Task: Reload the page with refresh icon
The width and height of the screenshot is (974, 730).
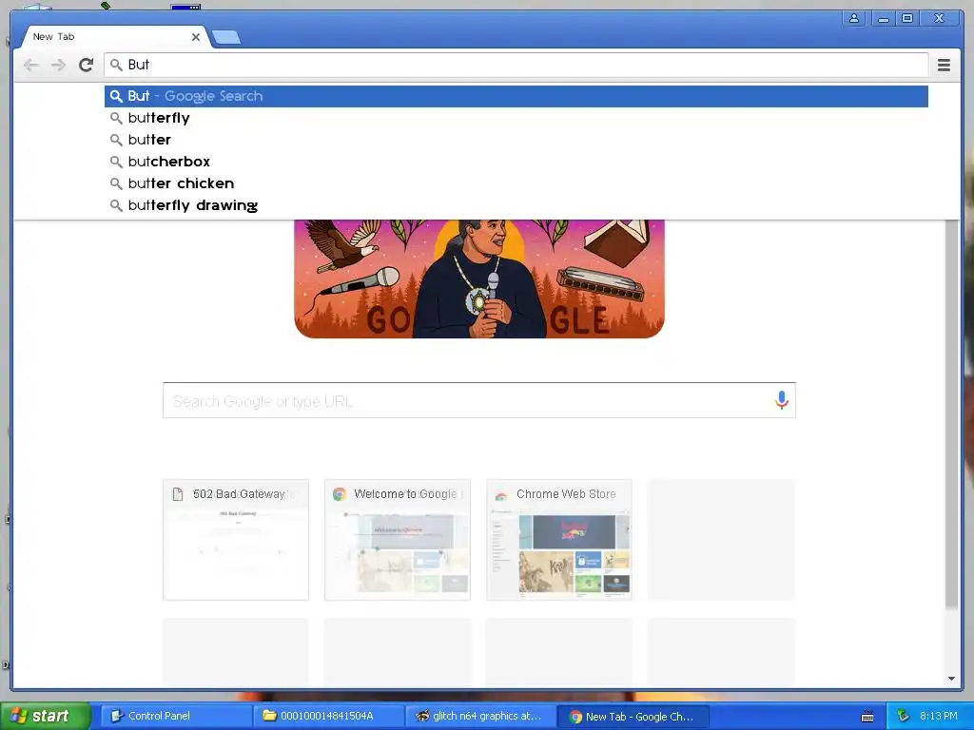Action: click(x=87, y=65)
